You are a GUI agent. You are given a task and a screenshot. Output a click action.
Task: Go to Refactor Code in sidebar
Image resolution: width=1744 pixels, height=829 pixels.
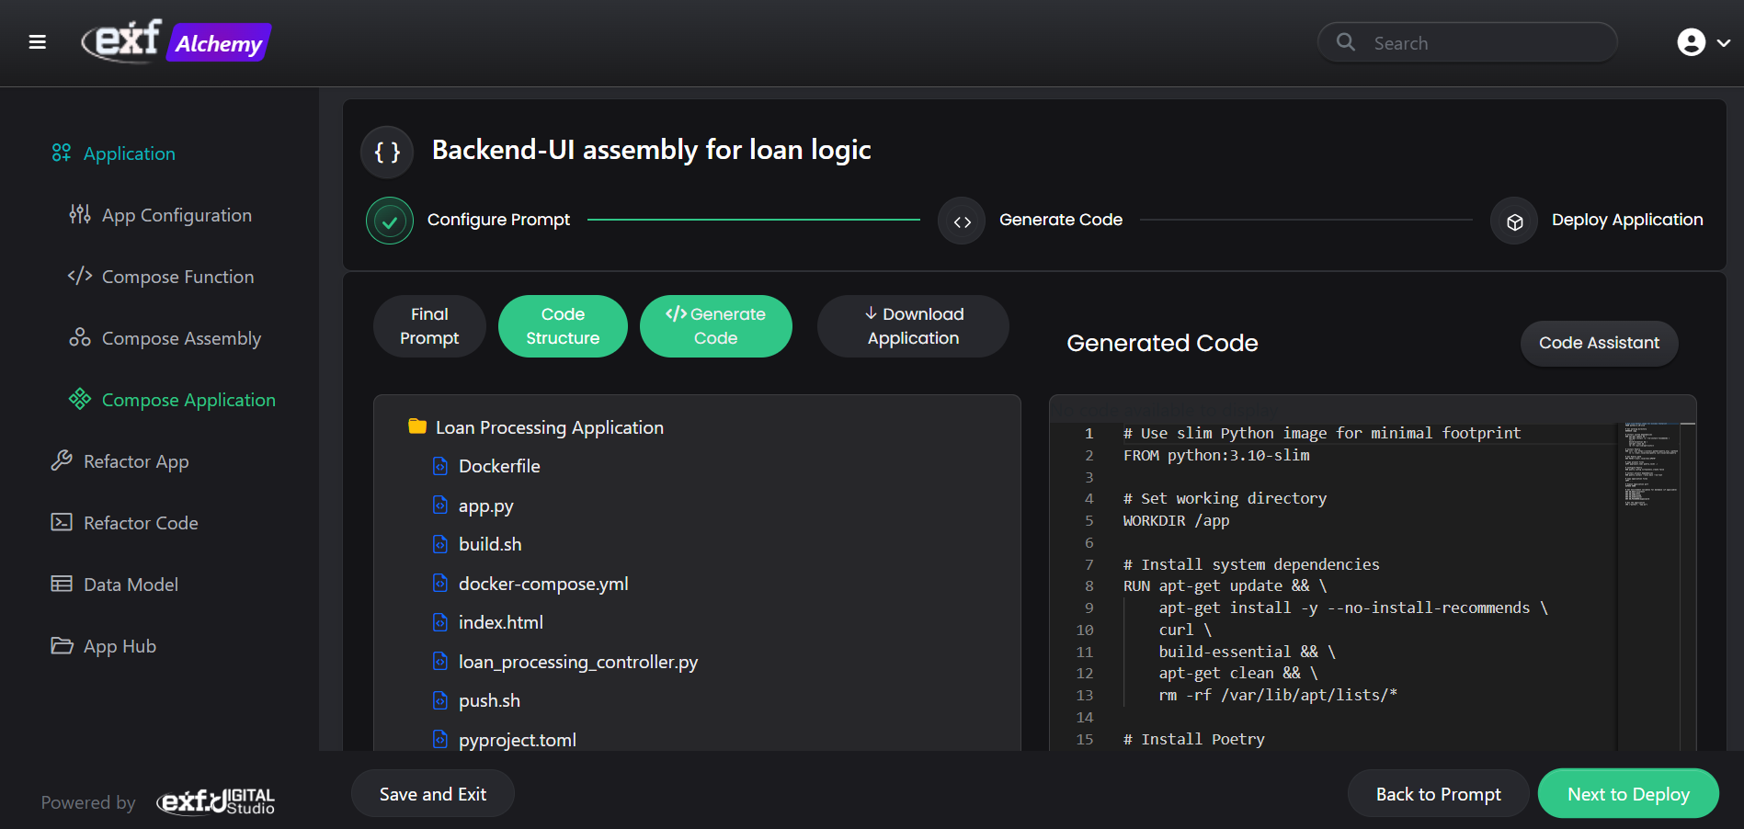pos(141,523)
